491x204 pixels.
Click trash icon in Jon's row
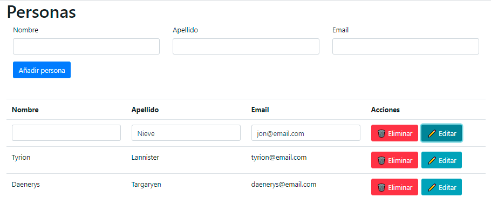tap(381, 133)
